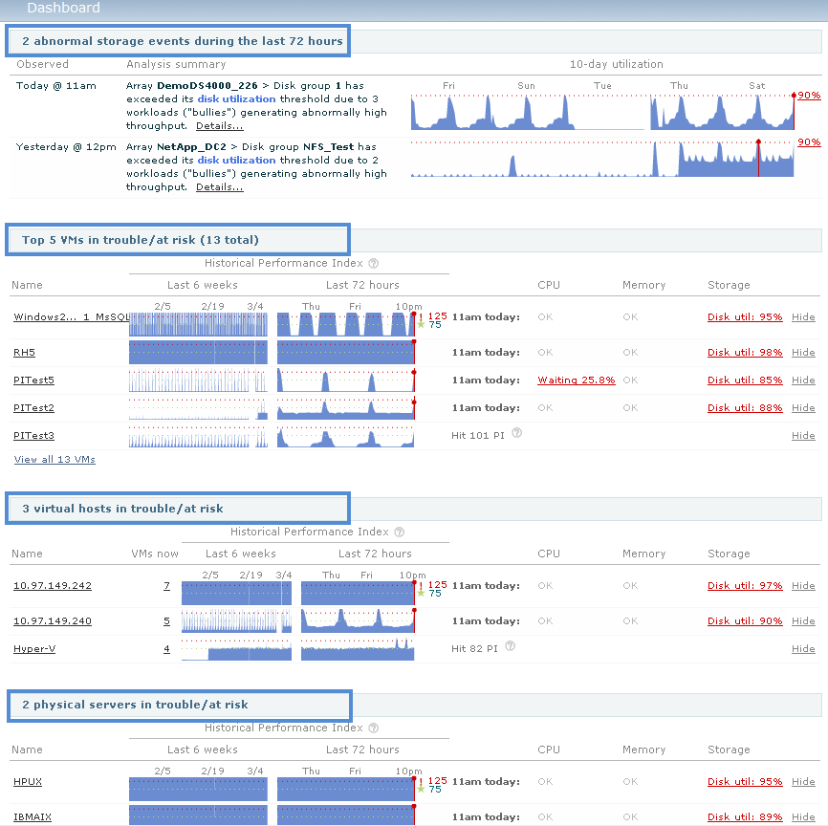Hide the RH5 row

tap(803, 352)
